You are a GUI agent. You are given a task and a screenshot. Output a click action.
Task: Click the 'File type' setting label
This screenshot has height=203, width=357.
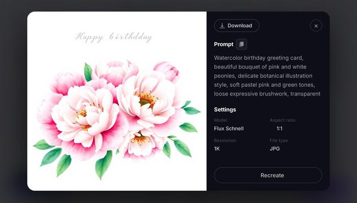(278, 140)
